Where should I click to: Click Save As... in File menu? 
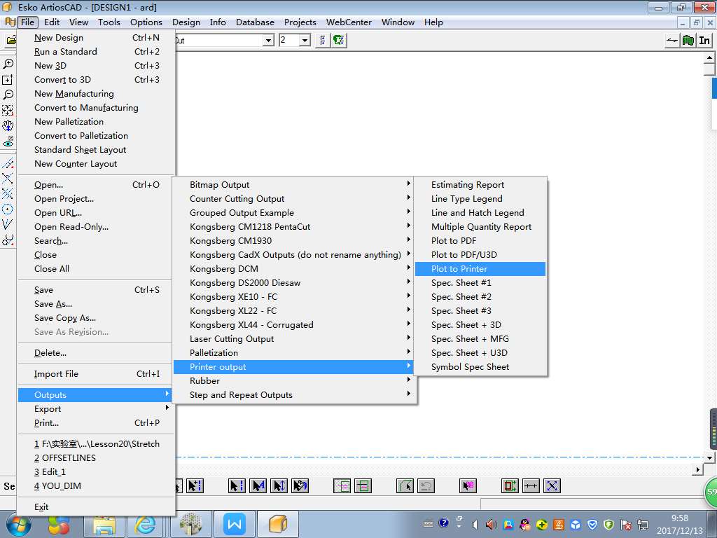(53, 304)
